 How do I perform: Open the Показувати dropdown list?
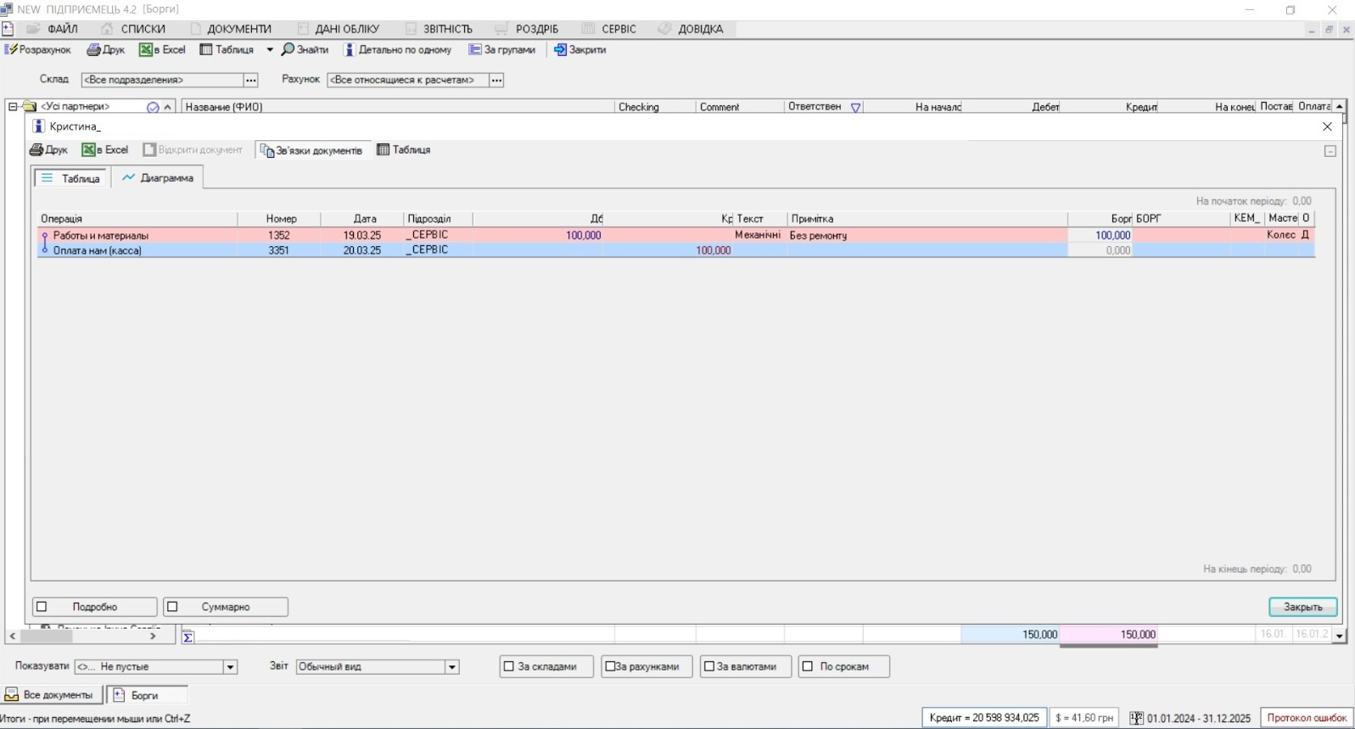[x=230, y=667]
